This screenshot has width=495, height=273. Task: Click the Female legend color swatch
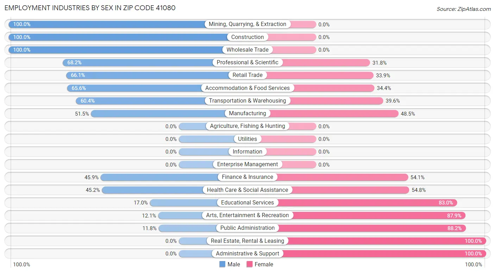point(250,265)
